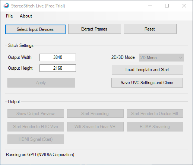This screenshot has height=165, width=193.
Task: Click Wifi Stream to Gear VR
Action: [95, 127]
